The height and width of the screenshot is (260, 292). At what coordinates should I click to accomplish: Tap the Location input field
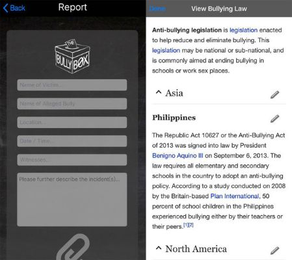coord(72,122)
